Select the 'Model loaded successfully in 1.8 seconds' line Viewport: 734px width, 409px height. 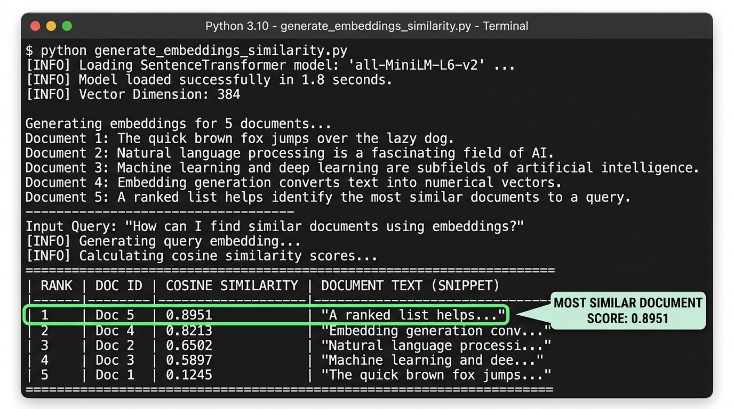209,80
